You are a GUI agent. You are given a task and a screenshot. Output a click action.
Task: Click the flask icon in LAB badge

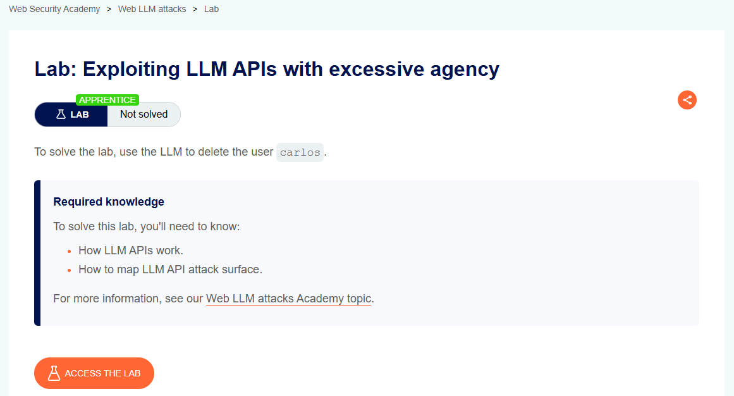pyautogui.click(x=61, y=114)
